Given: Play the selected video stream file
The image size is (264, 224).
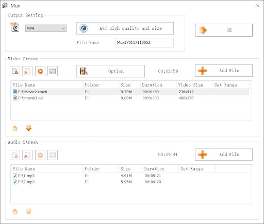Looking at the screenshot, I should (40, 71).
